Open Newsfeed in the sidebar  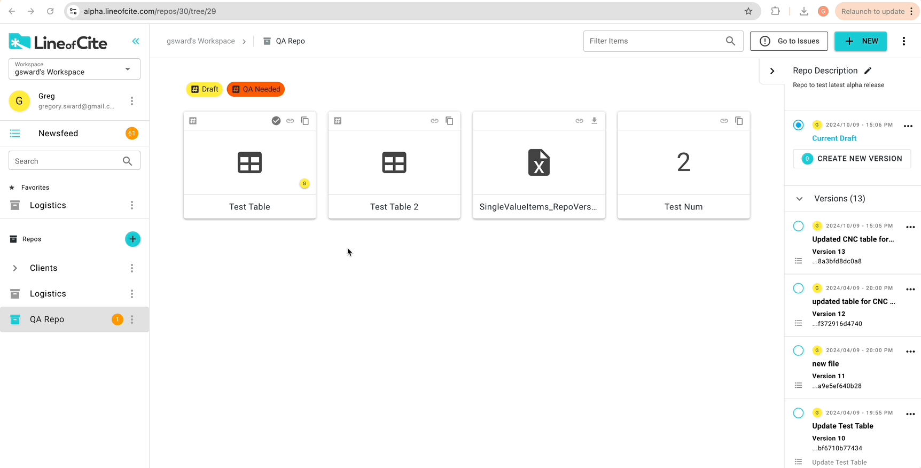(x=58, y=134)
